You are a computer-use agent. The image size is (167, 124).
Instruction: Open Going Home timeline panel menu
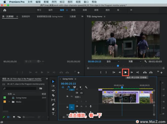click(75, 79)
